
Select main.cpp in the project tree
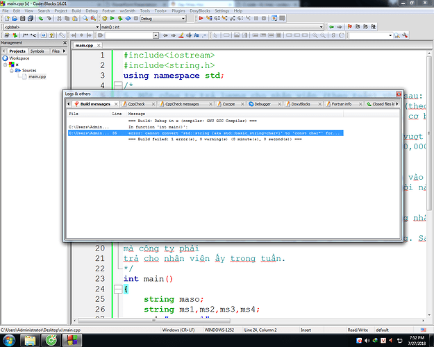click(x=37, y=76)
